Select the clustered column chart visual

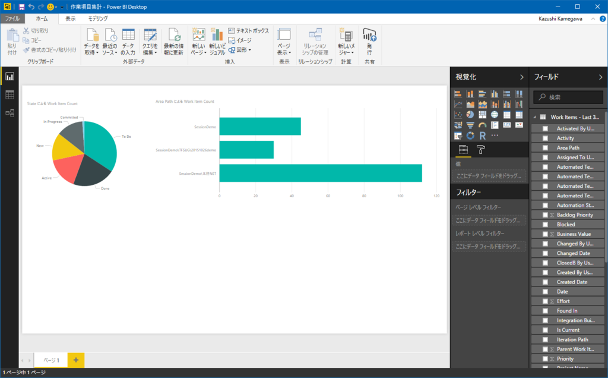[495, 94]
